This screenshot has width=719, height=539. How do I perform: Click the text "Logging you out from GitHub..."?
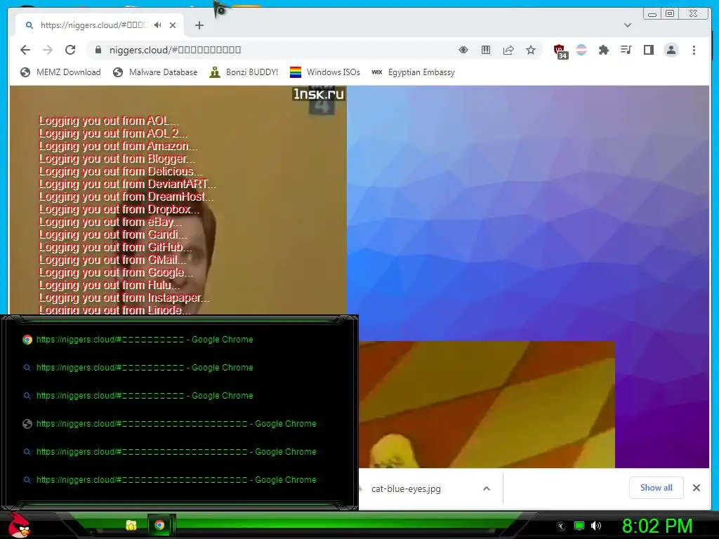tap(116, 248)
